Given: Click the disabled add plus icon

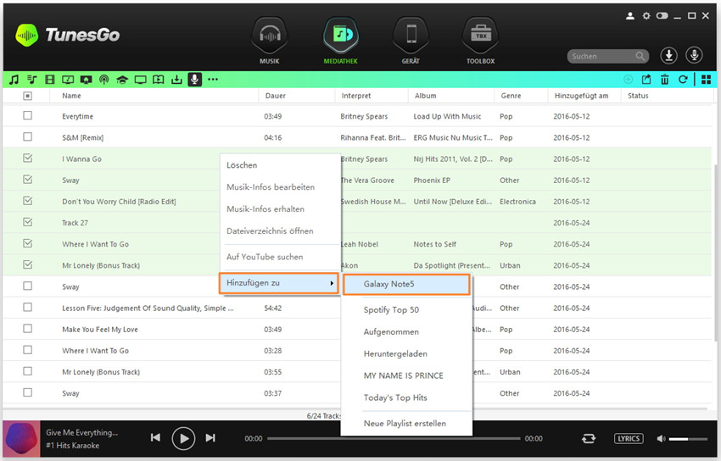Looking at the screenshot, I should (x=628, y=80).
